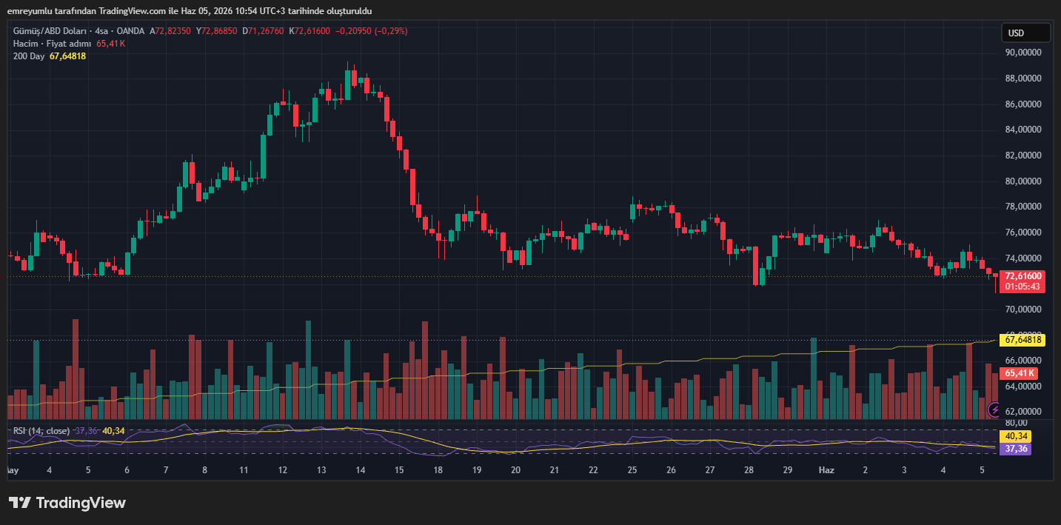Click the purple 37,36 RSI axis label
Image resolution: width=1061 pixels, height=525 pixels.
[x=1014, y=448]
